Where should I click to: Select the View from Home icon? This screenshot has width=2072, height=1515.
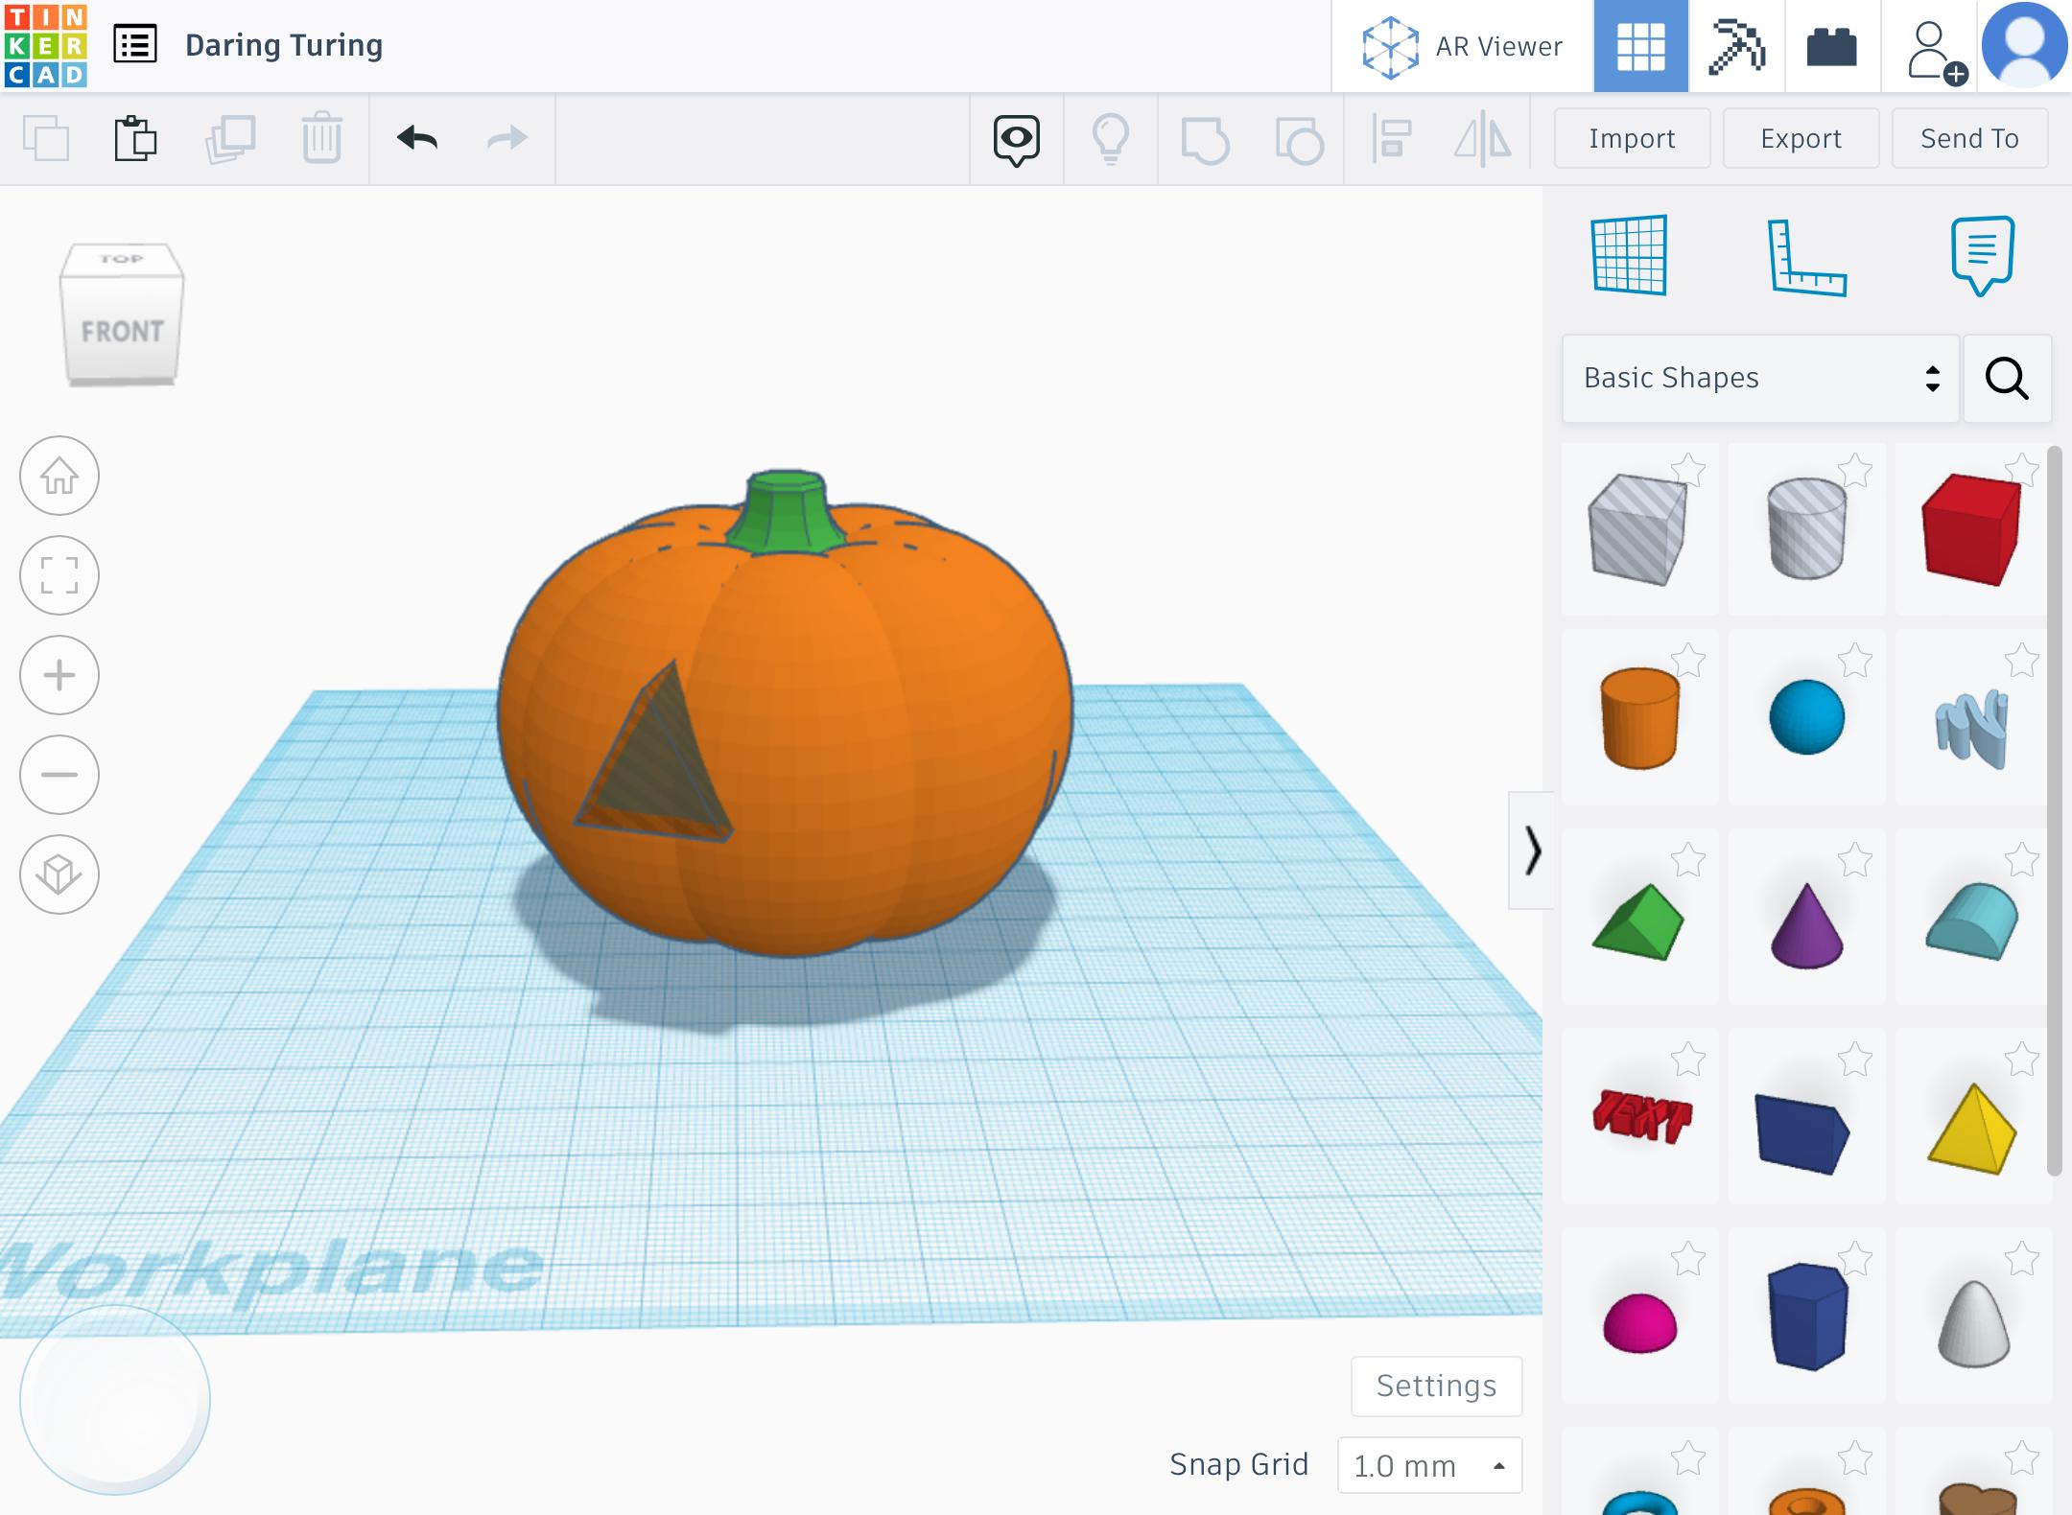(59, 476)
